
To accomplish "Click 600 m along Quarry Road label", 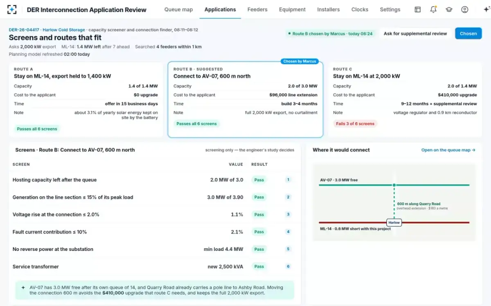I will (x=419, y=204).
